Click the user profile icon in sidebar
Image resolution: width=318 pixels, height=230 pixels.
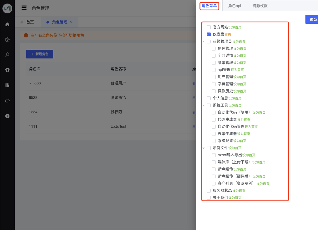pos(7,55)
